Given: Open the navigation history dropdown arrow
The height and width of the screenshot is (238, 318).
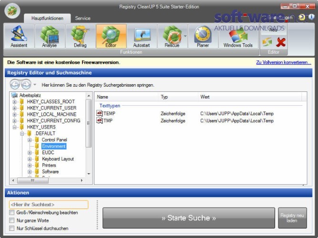Looking at the screenshot, I should pyautogui.click(x=35, y=84).
